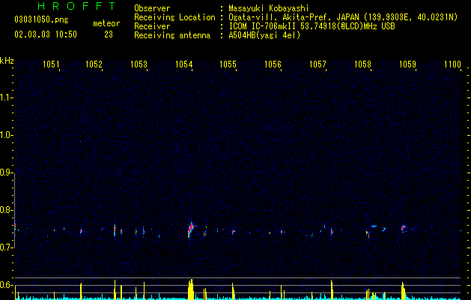
Task: Click the 0.8 kHz frequency label
Action: [7, 210]
